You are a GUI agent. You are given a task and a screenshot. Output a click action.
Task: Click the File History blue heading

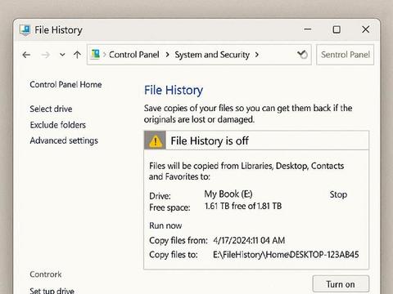(174, 90)
